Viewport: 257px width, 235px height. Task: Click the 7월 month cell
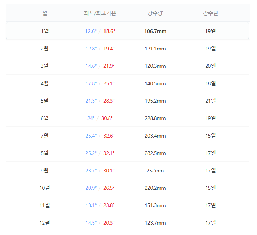coord(44,136)
